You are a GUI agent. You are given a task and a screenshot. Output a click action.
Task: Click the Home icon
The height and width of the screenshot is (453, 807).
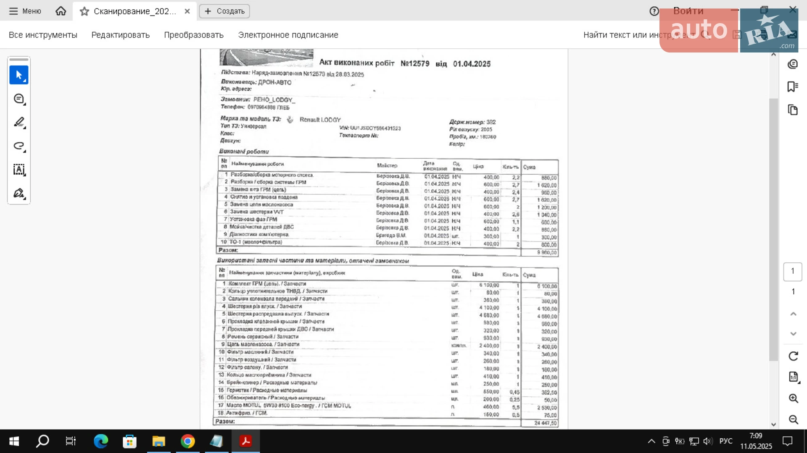(61, 11)
